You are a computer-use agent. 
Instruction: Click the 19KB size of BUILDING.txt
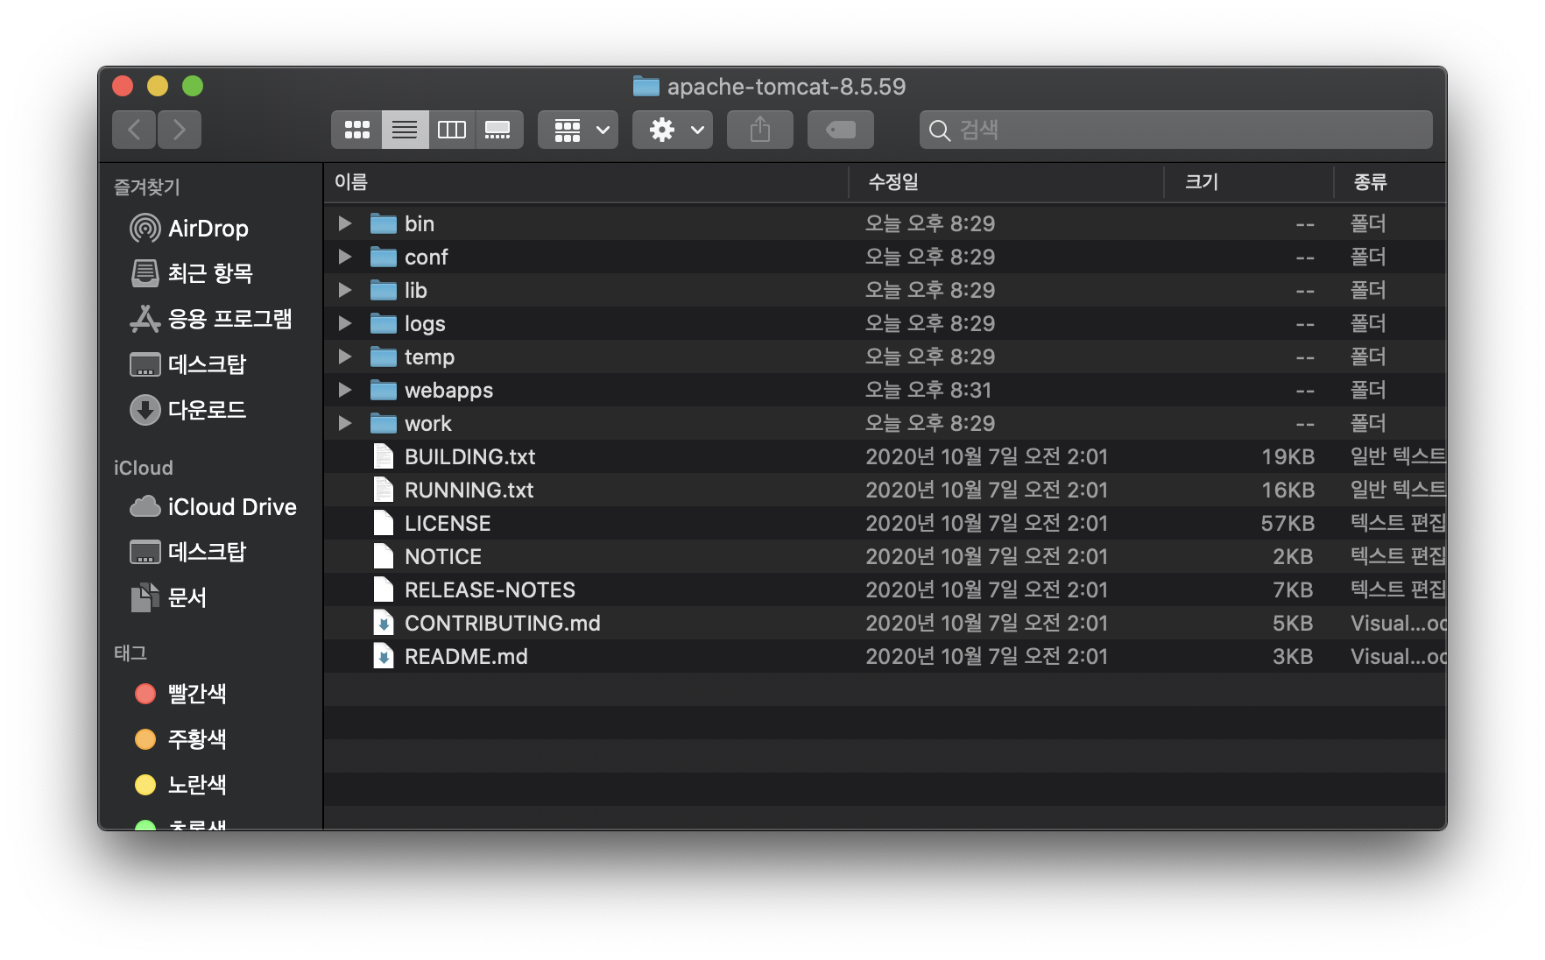pyautogui.click(x=1287, y=456)
